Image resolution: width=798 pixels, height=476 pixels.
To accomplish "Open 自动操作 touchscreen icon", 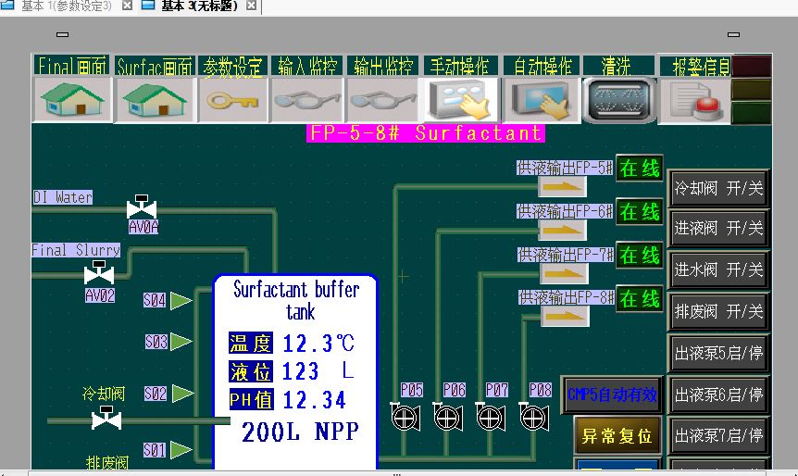I will 541,99.
